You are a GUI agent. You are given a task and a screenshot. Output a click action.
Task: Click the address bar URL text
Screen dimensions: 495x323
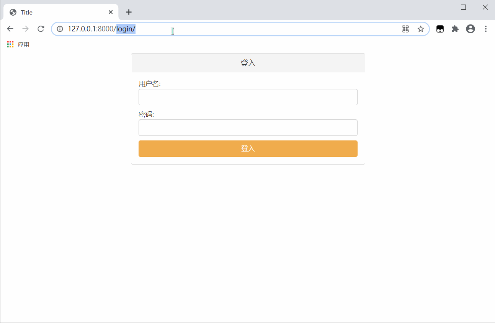[101, 29]
